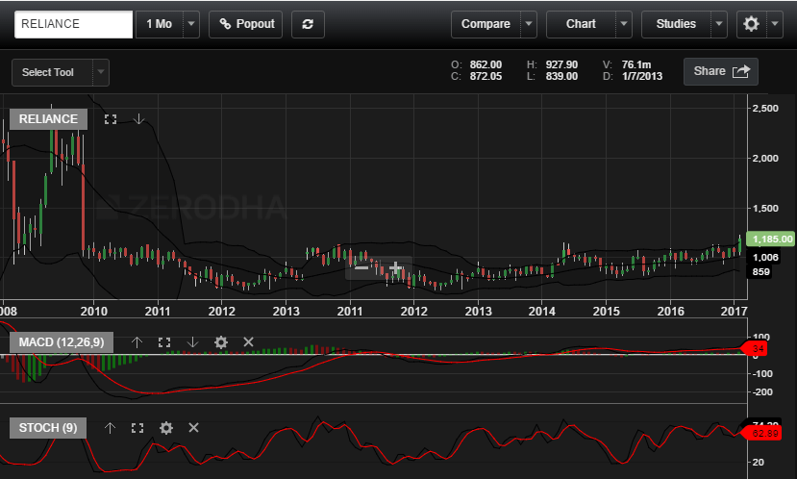The height and width of the screenshot is (479, 797).
Task: Move the RELIANCE panel down
Action: click(x=138, y=119)
